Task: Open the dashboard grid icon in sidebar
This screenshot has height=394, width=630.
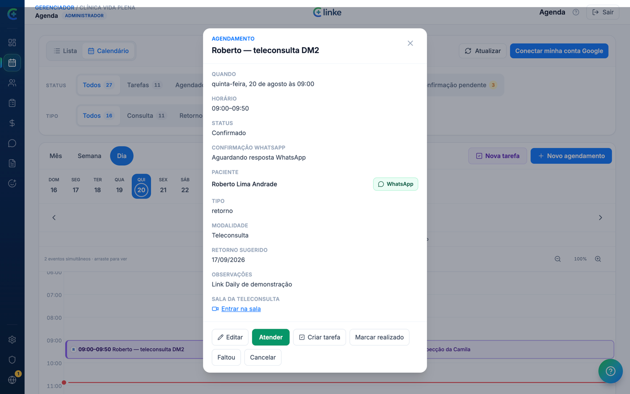Action: click(x=12, y=42)
